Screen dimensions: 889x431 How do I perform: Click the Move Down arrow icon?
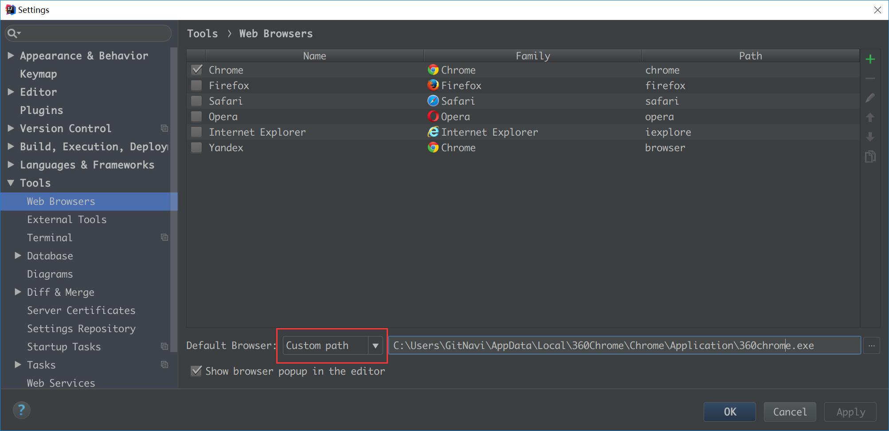coord(870,137)
